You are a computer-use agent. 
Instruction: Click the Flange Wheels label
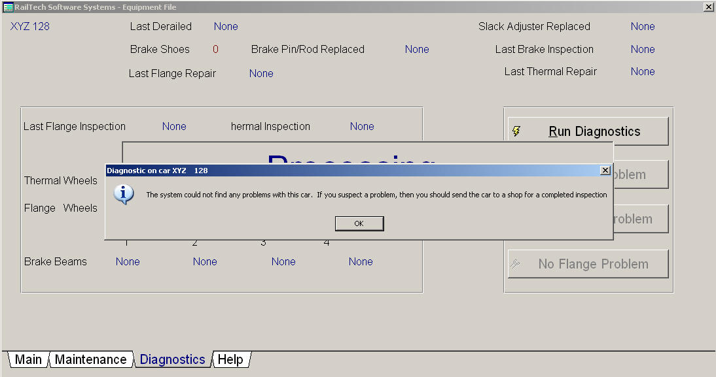(61, 208)
